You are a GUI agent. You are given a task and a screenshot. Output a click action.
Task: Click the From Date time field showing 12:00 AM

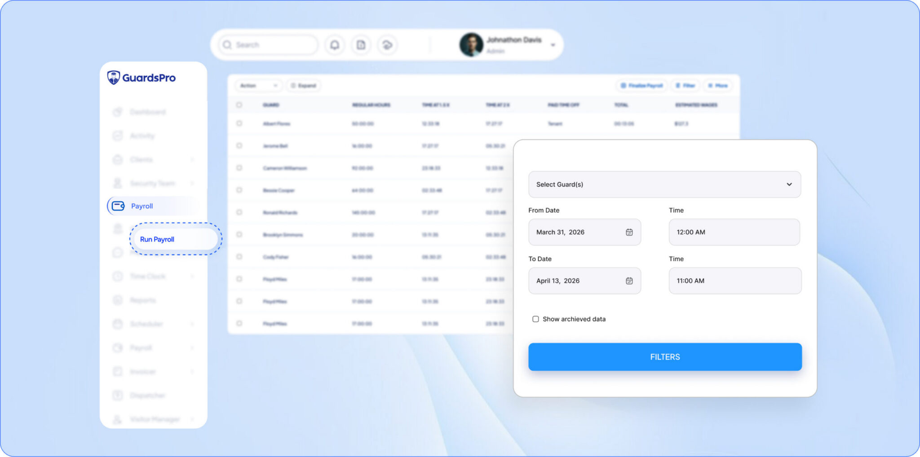pos(734,232)
